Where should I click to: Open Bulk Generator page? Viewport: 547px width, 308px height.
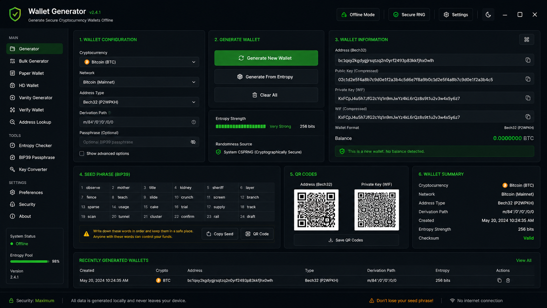[x=34, y=61]
